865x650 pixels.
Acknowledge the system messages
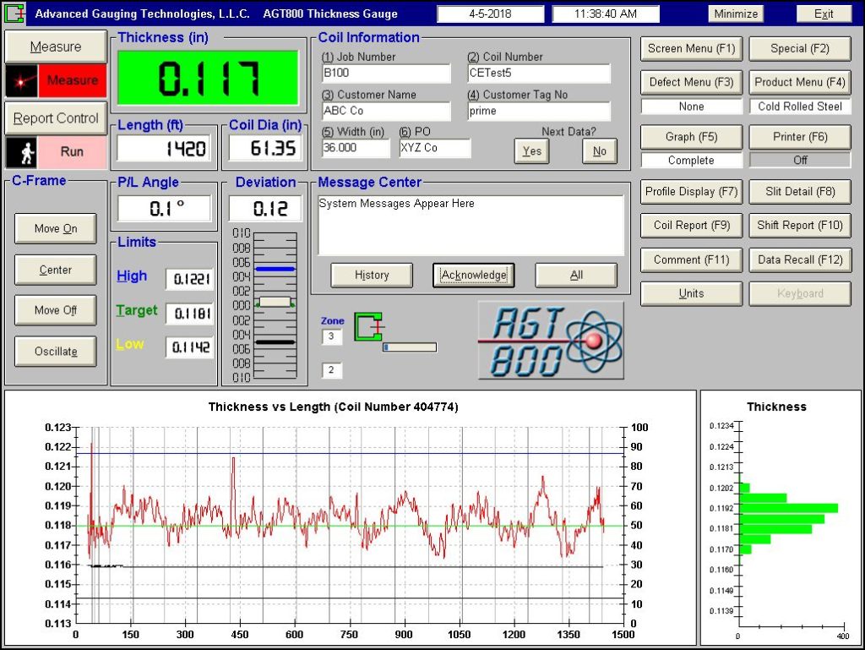tap(473, 275)
